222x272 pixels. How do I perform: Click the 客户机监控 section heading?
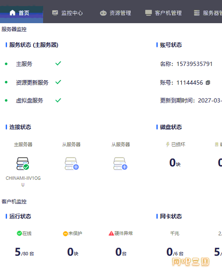(x=14, y=202)
